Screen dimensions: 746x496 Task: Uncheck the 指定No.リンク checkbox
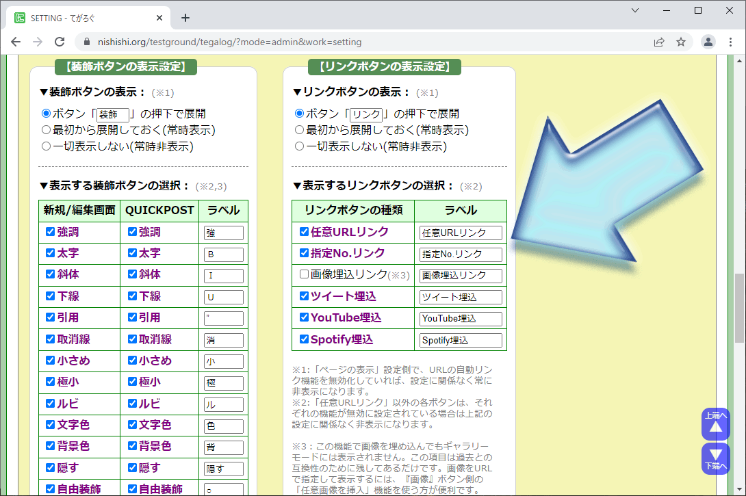[304, 252]
